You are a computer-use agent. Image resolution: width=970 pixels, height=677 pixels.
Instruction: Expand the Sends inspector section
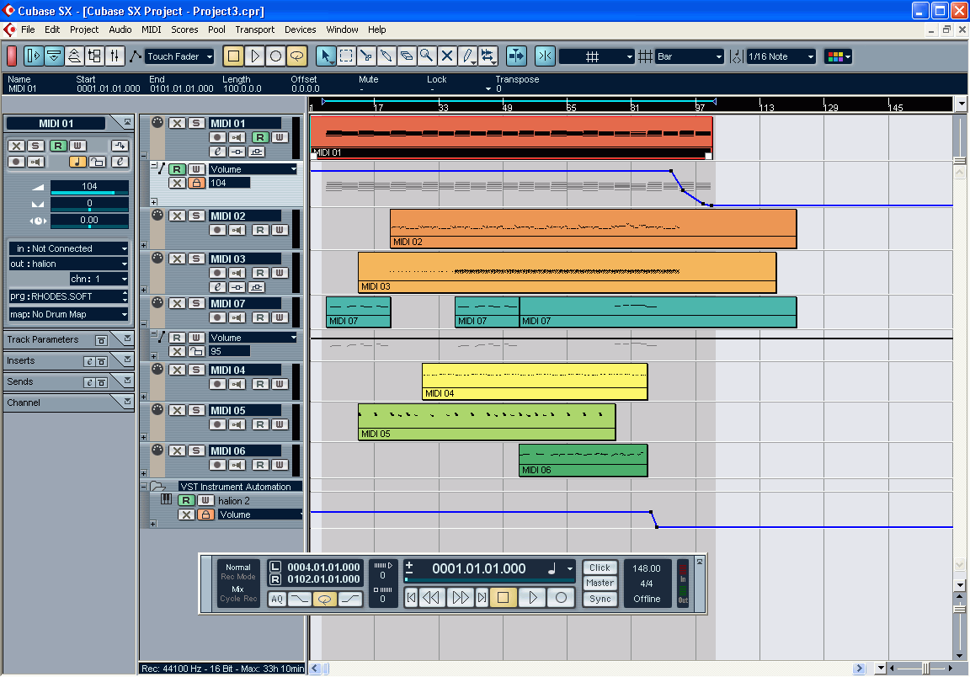127,381
